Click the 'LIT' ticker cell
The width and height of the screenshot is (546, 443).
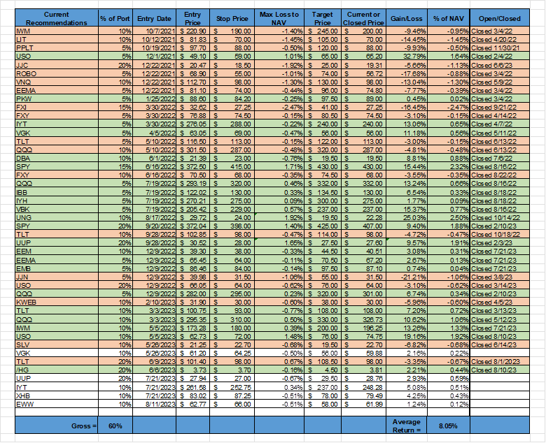[x=57, y=39]
